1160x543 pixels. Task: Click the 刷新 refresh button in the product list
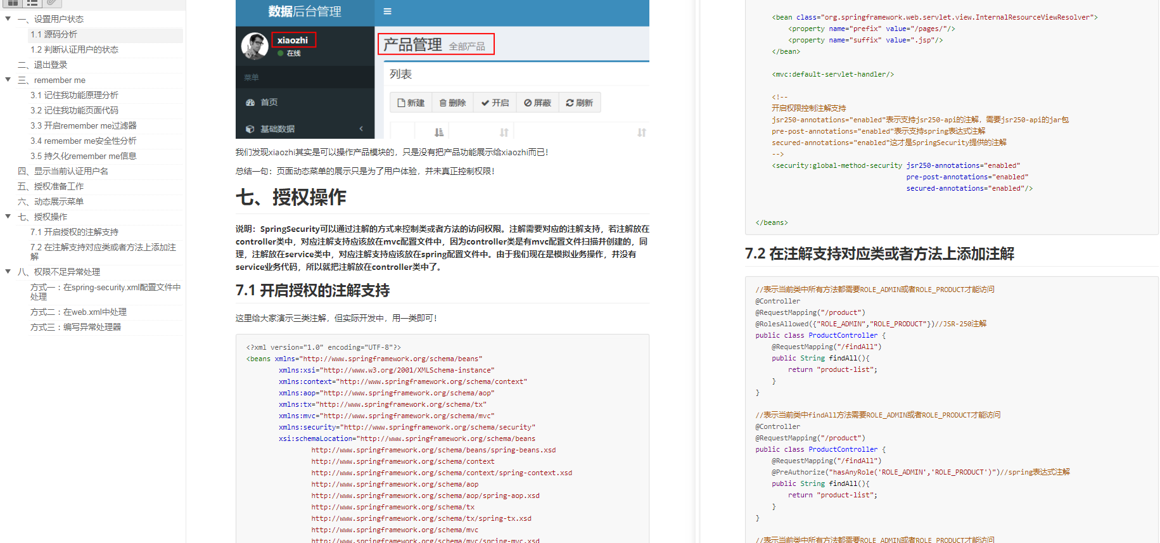[x=579, y=103]
